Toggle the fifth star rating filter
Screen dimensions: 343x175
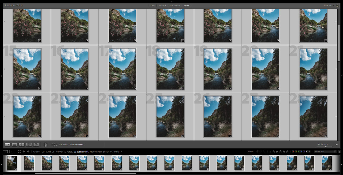pyautogui.click(x=287, y=151)
